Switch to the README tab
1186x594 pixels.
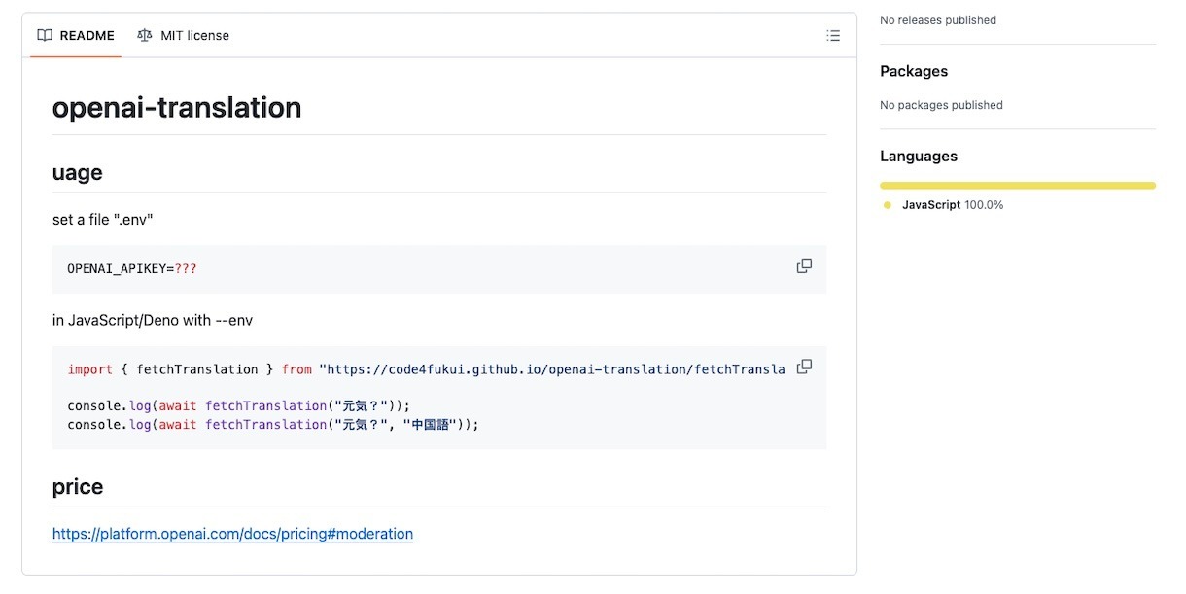coord(76,36)
